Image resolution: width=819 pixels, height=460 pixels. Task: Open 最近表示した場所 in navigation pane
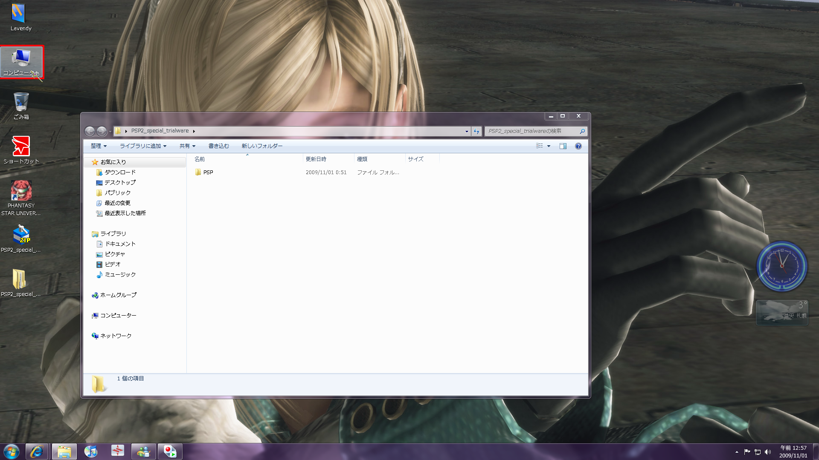tap(121, 213)
